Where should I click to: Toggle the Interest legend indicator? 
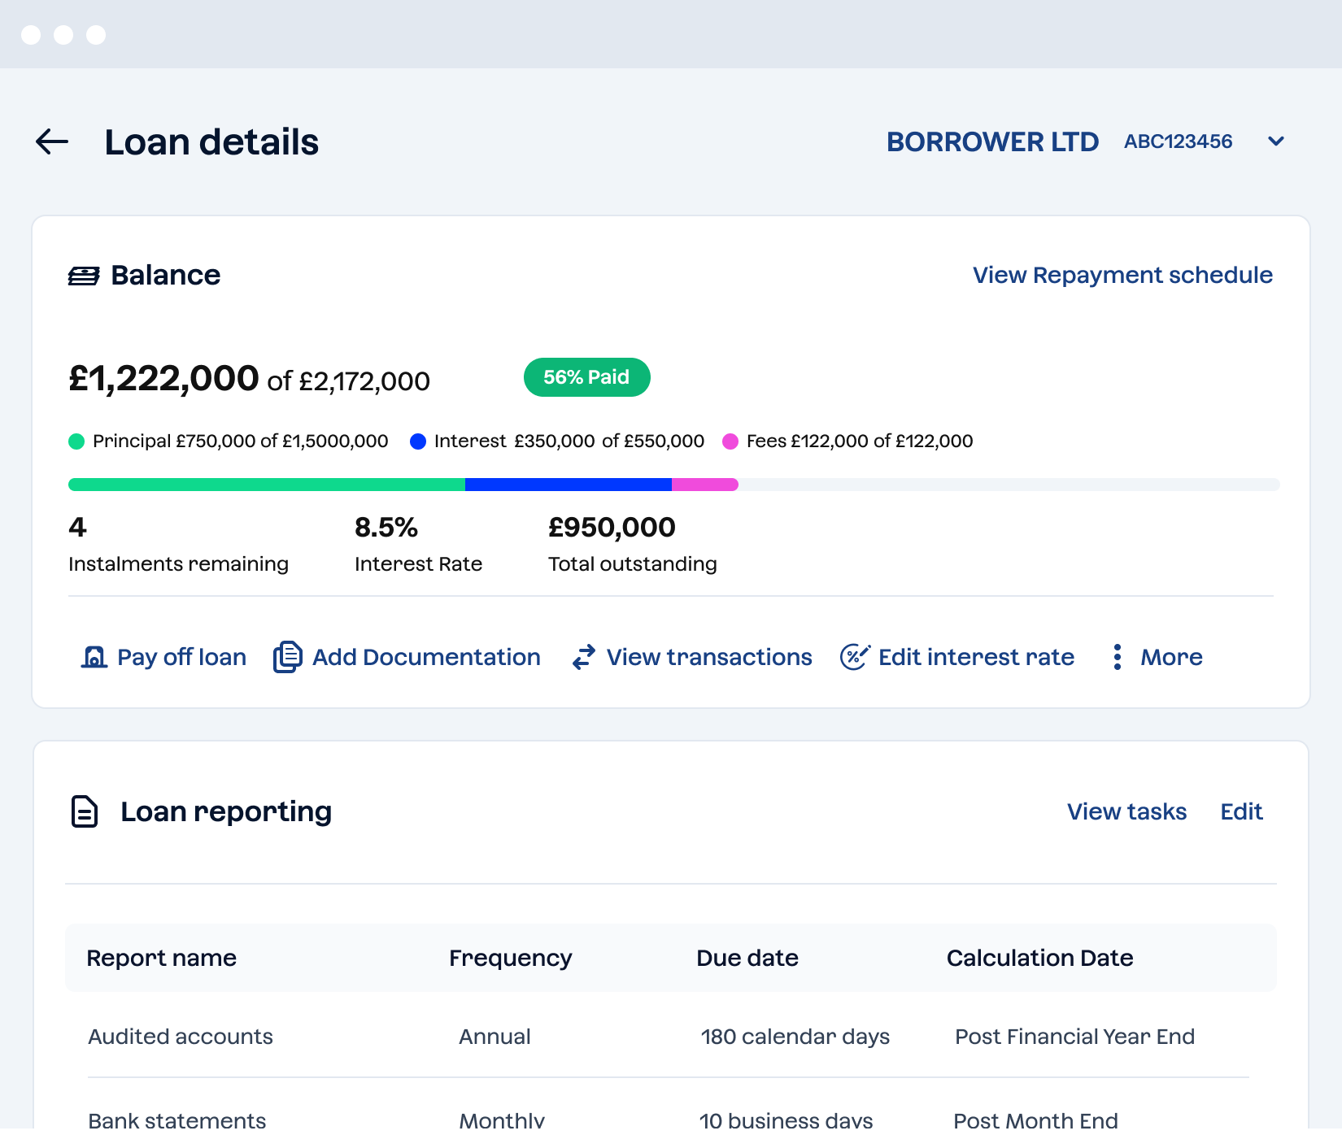[419, 441]
